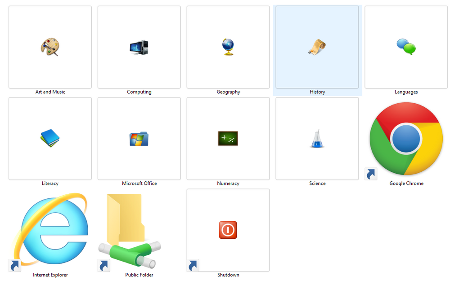Open the Numeracy chalkboard icon
Screen dimensions: 450x293
pyautogui.click(x=228, y=139)
